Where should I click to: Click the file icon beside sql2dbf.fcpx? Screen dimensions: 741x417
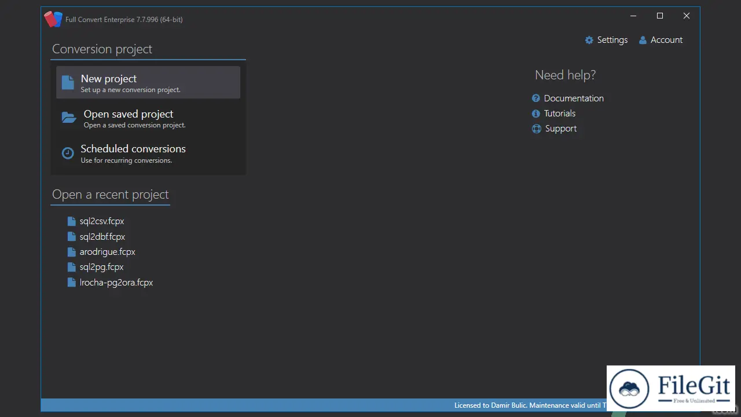tap(72, 236)
